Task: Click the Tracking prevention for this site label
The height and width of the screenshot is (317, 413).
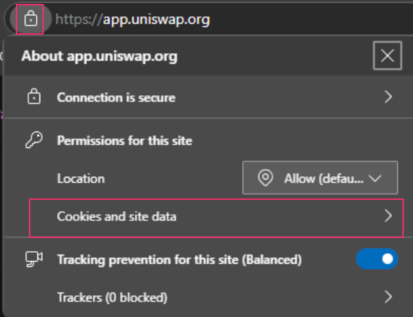Action: [x=179, y=260]
